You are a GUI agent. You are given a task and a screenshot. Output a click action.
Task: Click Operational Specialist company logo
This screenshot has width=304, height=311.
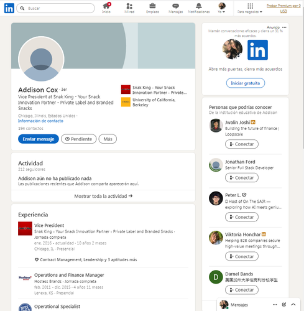click(25, 307)
